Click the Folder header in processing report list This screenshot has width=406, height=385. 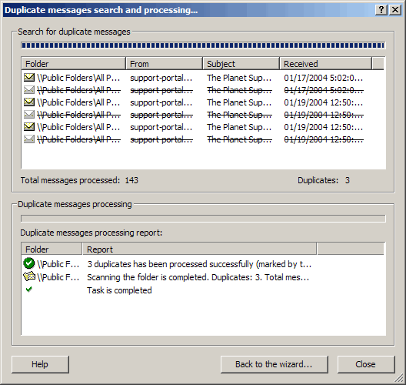(52, 249)
